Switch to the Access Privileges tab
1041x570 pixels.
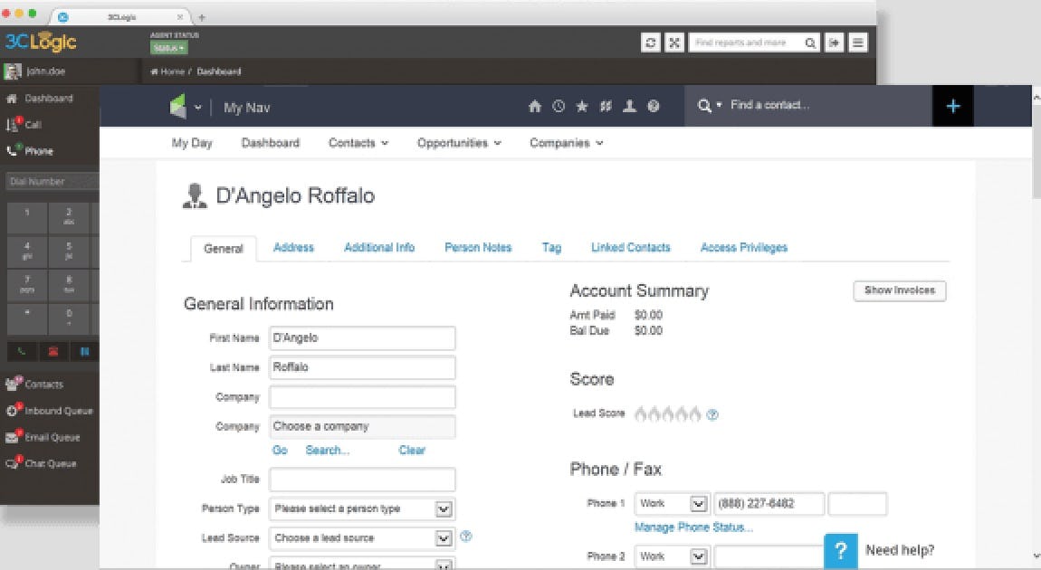(743, 248)
